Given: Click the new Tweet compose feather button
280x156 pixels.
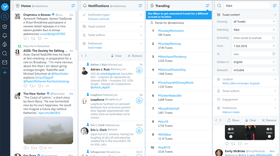Looking at the screenshot, I should 5,6.
